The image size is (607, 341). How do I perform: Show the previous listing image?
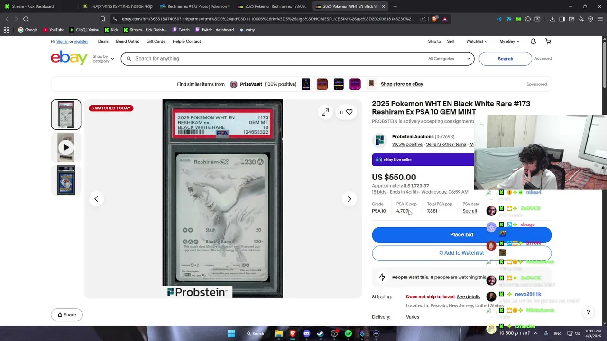[96, 199]
